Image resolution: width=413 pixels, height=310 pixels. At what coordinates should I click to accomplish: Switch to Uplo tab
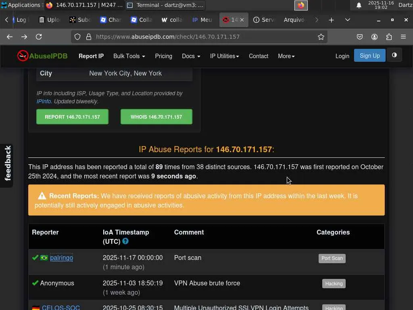tap(49, 20)
